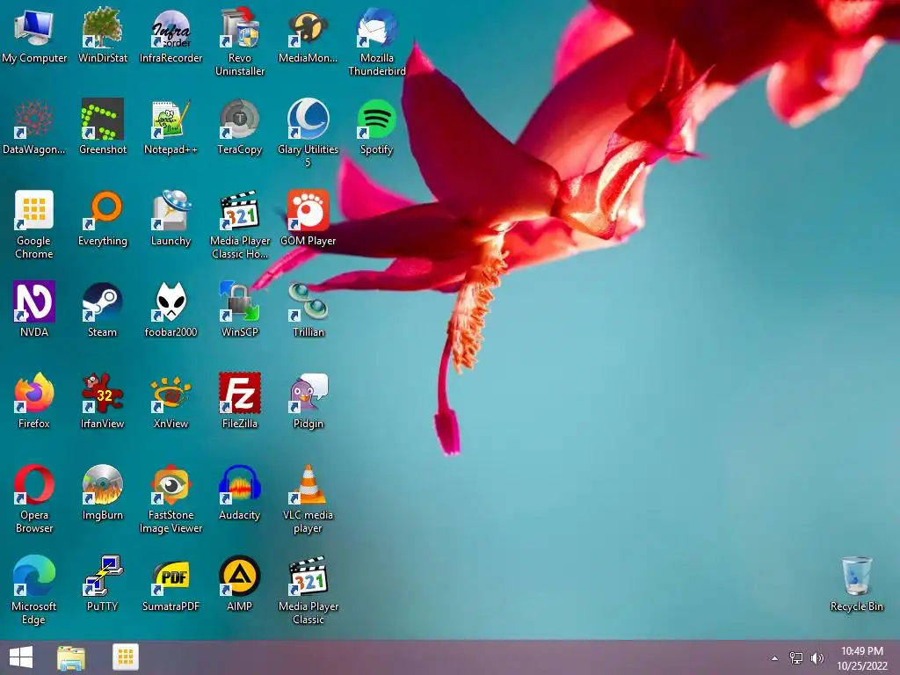The width and height of the screenshot is (900, 675).
Task: Open the network status tray icon
Action: point(796,658)
